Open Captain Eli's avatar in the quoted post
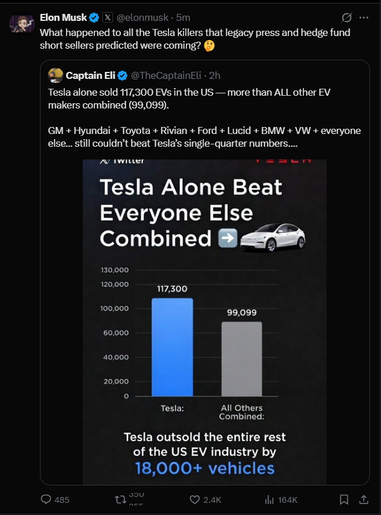 pyautogui.click(x=55, y=75)
